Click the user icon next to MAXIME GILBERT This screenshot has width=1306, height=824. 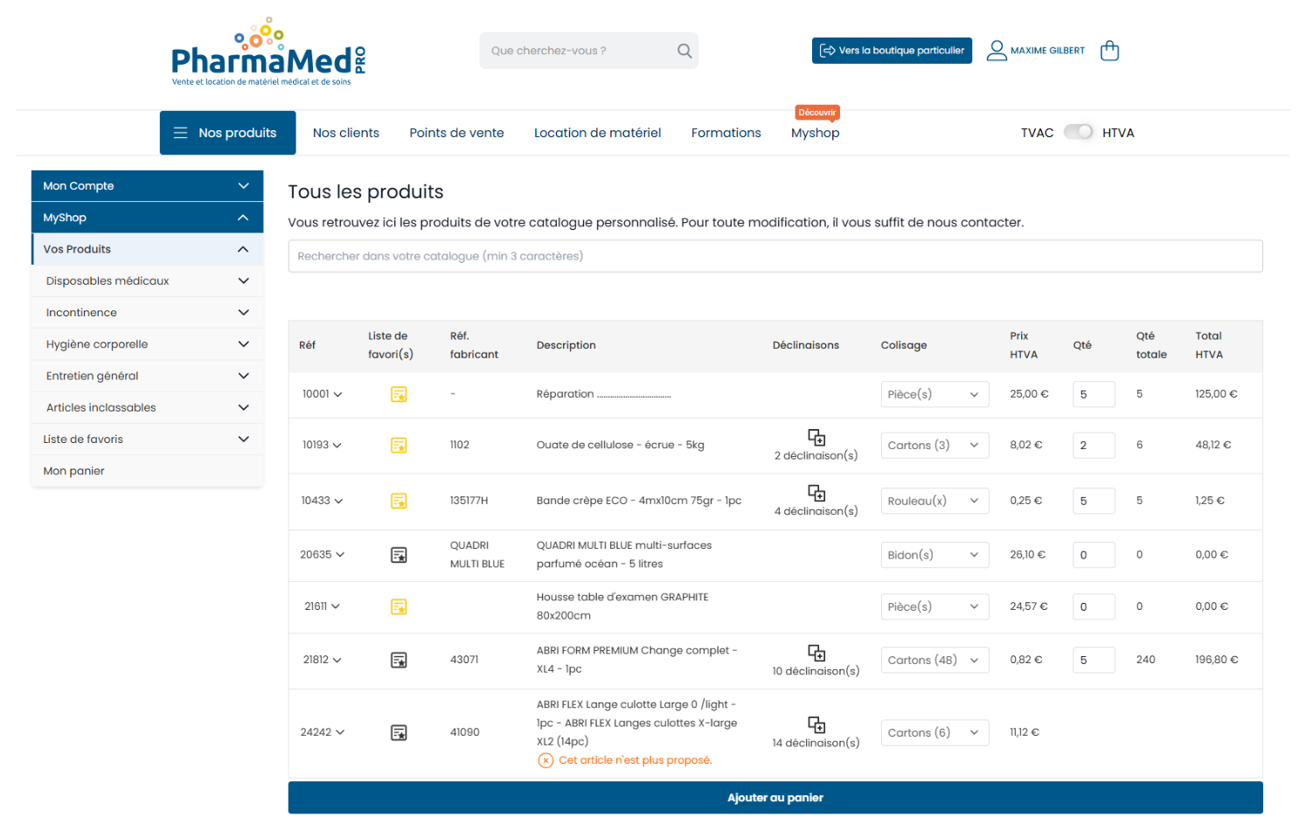pyautogui.click(x=996, y=50)
